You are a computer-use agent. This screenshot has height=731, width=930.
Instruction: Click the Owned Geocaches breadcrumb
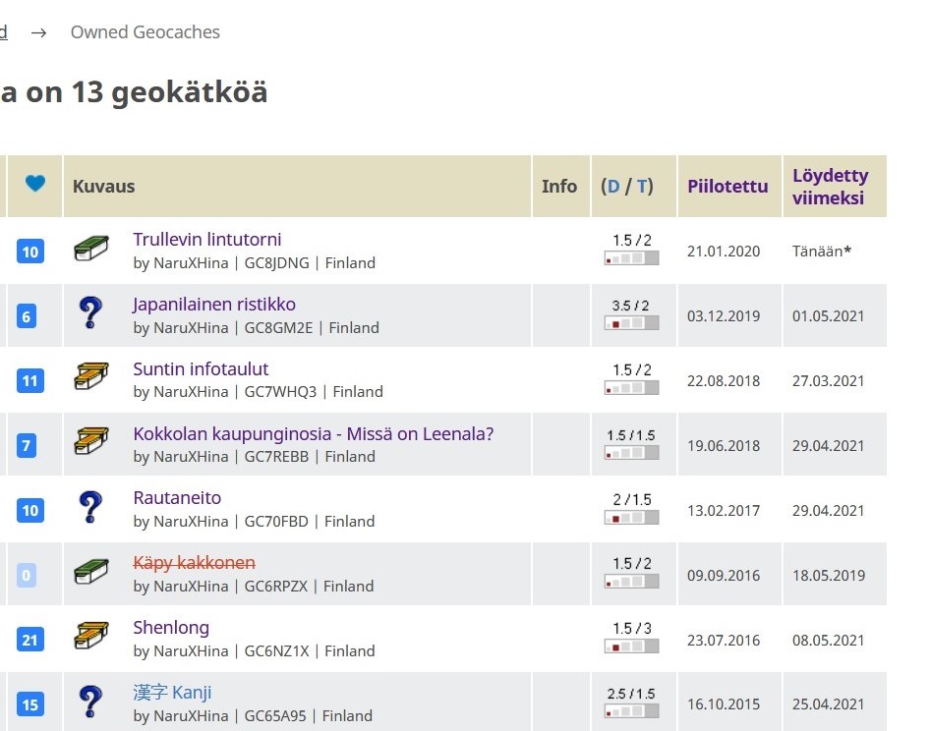tap(145, 32)
